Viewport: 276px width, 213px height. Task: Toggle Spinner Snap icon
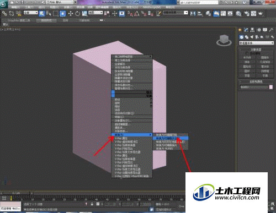[x=151, y=13]
